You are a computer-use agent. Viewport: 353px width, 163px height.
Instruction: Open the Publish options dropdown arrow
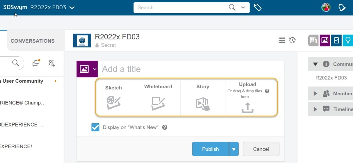234,149
